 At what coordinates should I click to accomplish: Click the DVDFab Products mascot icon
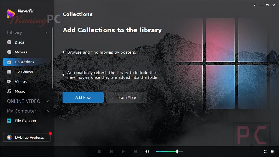click(9, 137)
